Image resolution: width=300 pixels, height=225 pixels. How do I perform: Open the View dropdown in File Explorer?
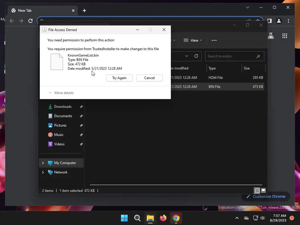click(x=193, y=40)
